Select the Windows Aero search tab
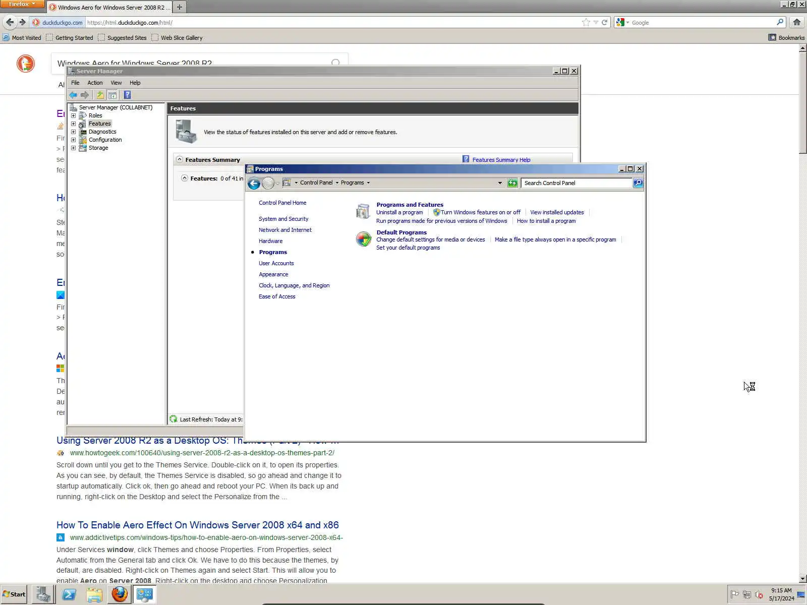The image size is (807, 605). pyautogui.click(x=110, y=7)
